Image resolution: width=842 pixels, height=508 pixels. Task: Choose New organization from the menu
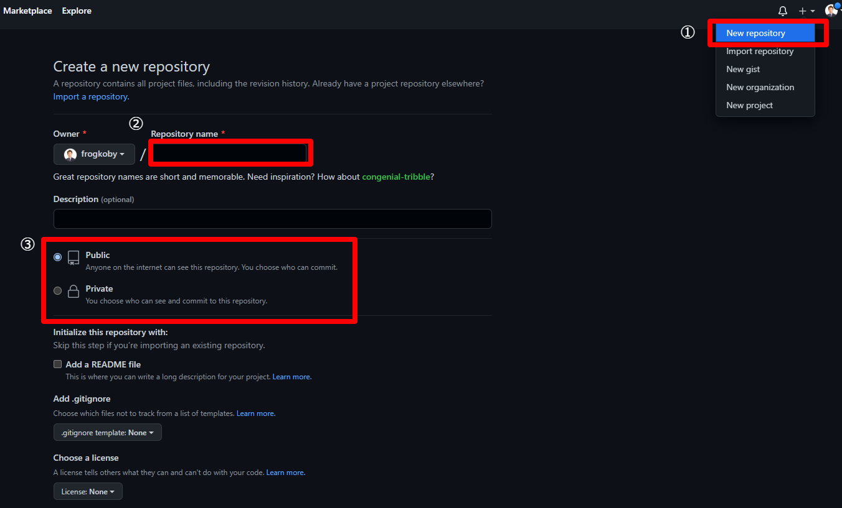tap(765, 87)
